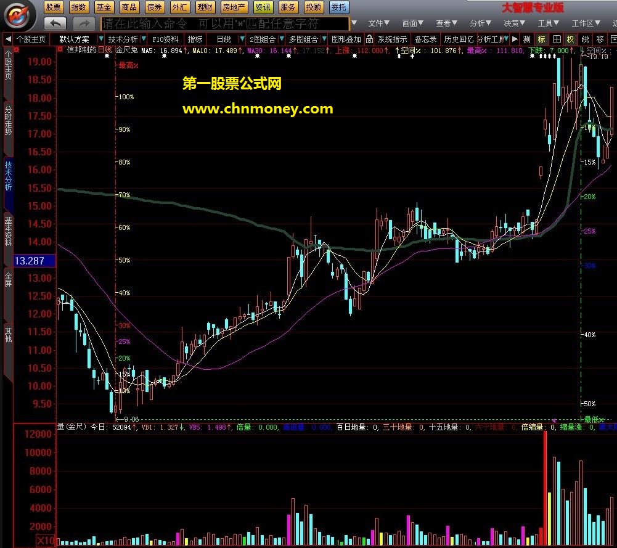Click the 测 measure tool icon
This screenshot has height=548, width=617.
[x=527, y=39]
